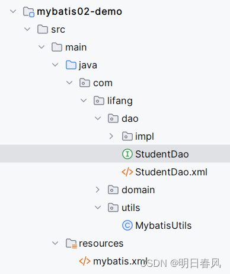Click the StudentDao interface icon
Screen dimensions: 230x274
pos(127,154)
